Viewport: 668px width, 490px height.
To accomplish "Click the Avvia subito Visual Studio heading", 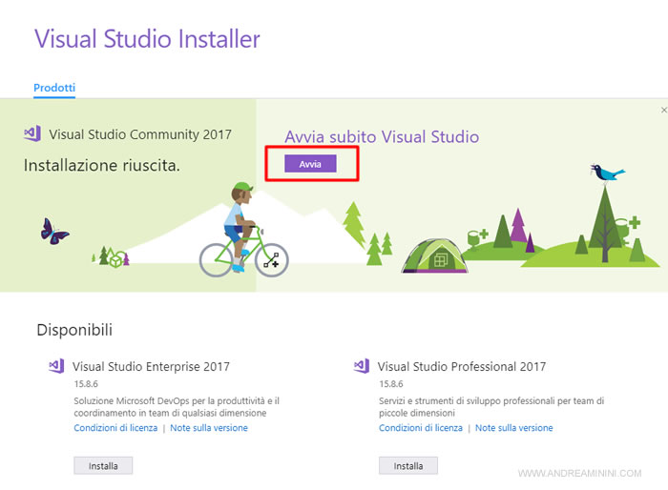I will click(382, 136).
